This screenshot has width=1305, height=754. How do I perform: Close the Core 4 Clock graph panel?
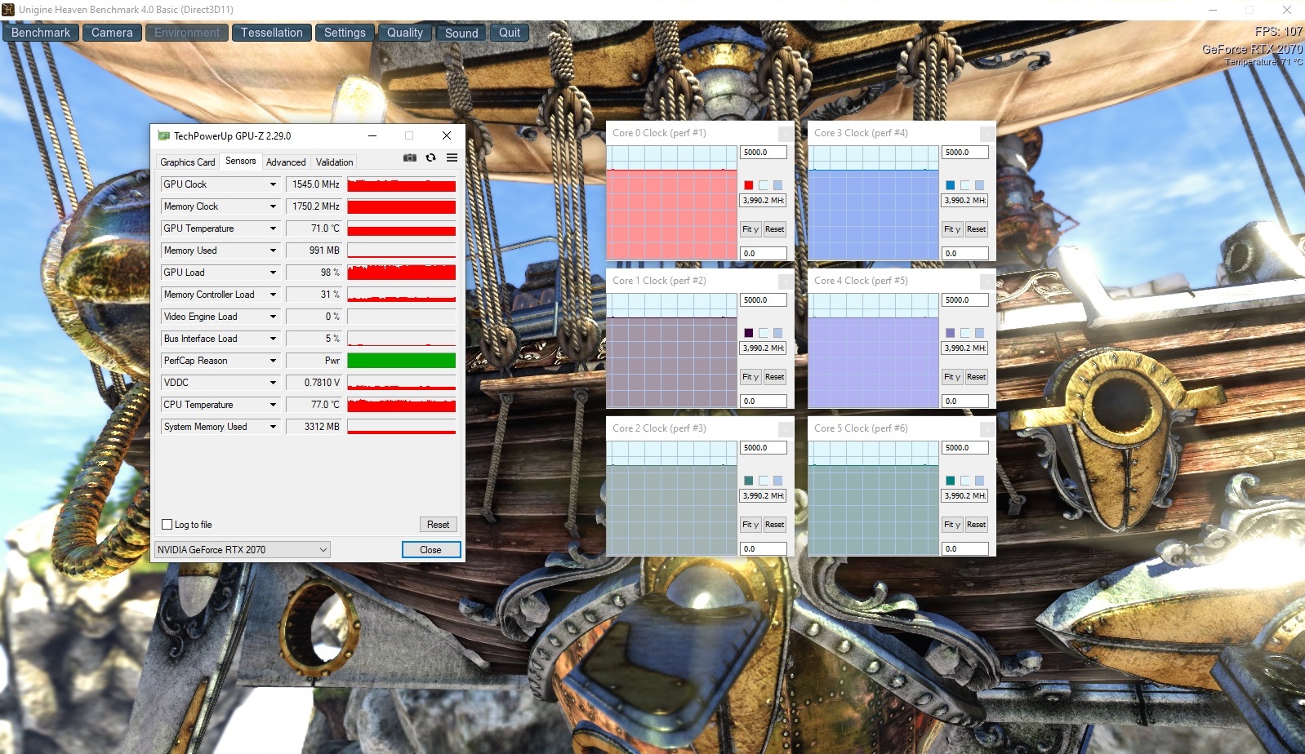(x=987, y=281)
